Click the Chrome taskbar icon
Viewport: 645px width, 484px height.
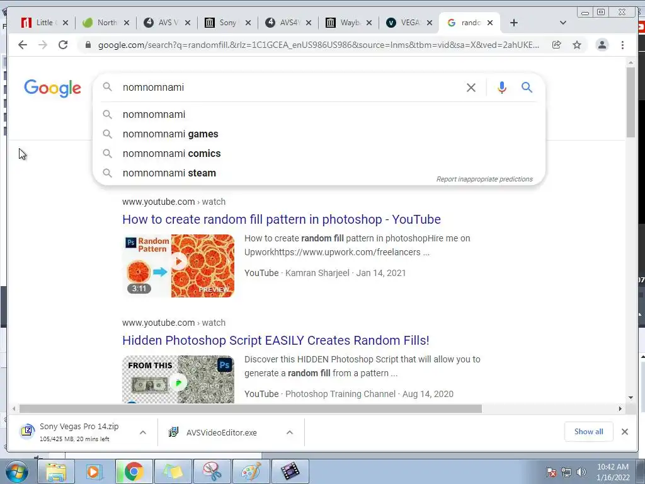pos(134,471)
